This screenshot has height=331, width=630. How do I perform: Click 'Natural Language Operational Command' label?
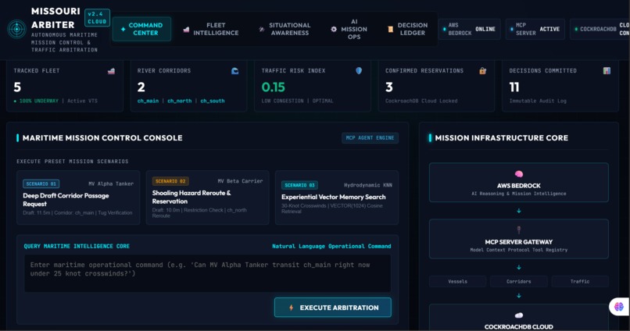(331, 246)
